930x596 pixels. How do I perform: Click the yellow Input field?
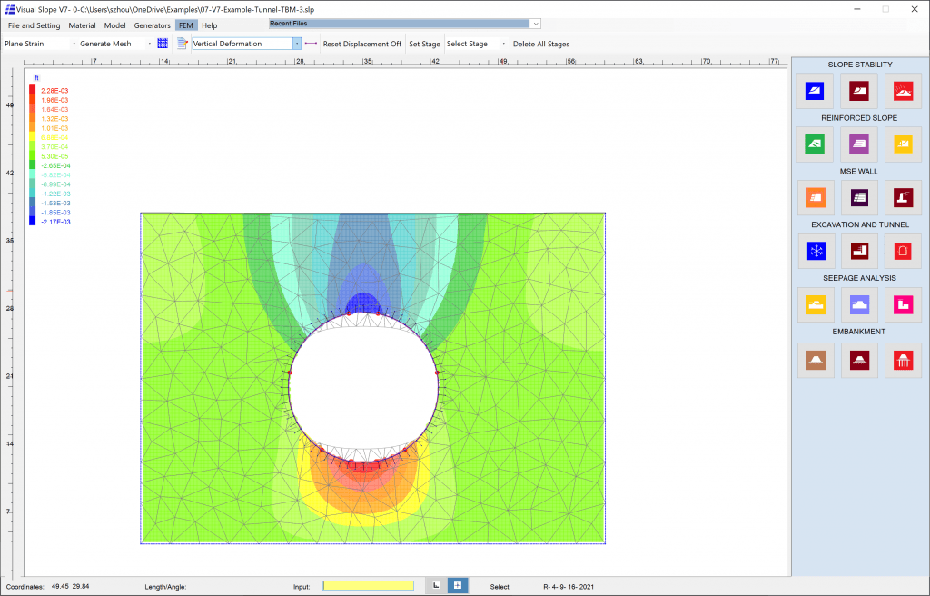click(369, 586)
